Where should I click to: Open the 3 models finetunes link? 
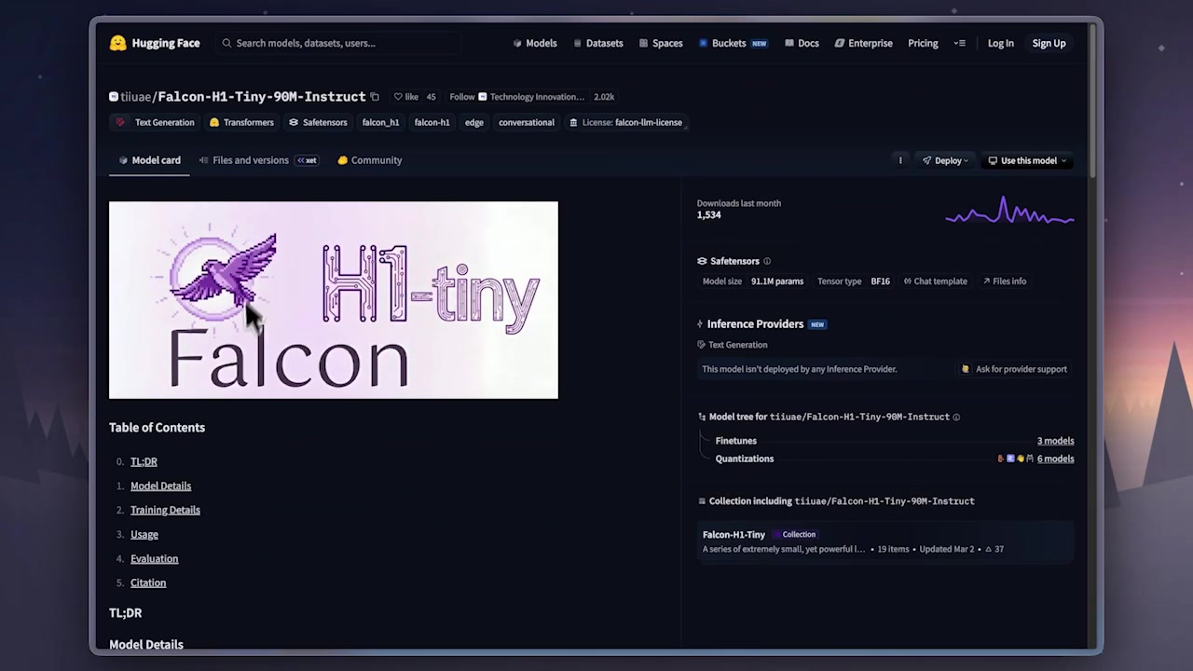click(1055, 441)
